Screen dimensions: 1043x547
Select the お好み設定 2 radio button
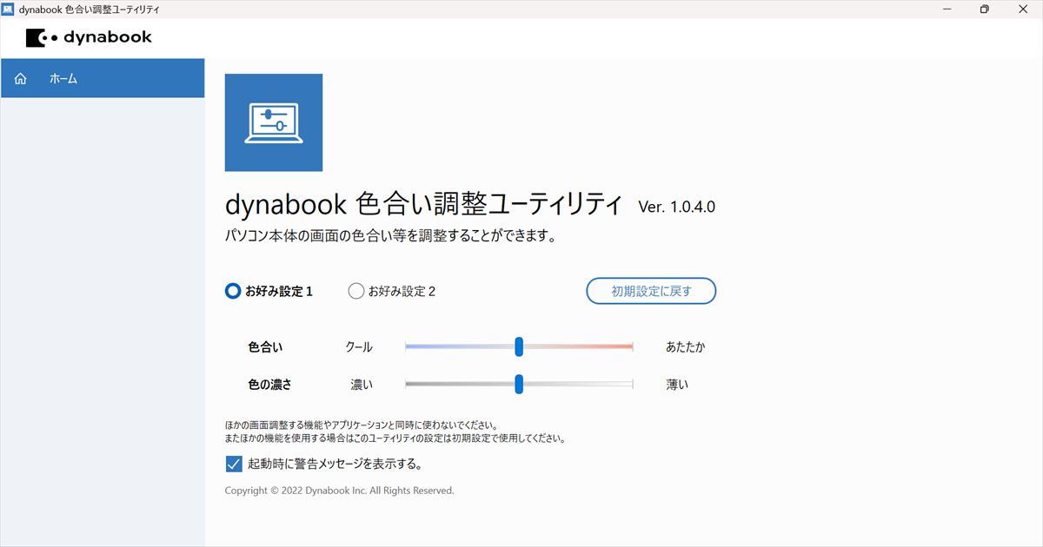[x=355, y=292]
